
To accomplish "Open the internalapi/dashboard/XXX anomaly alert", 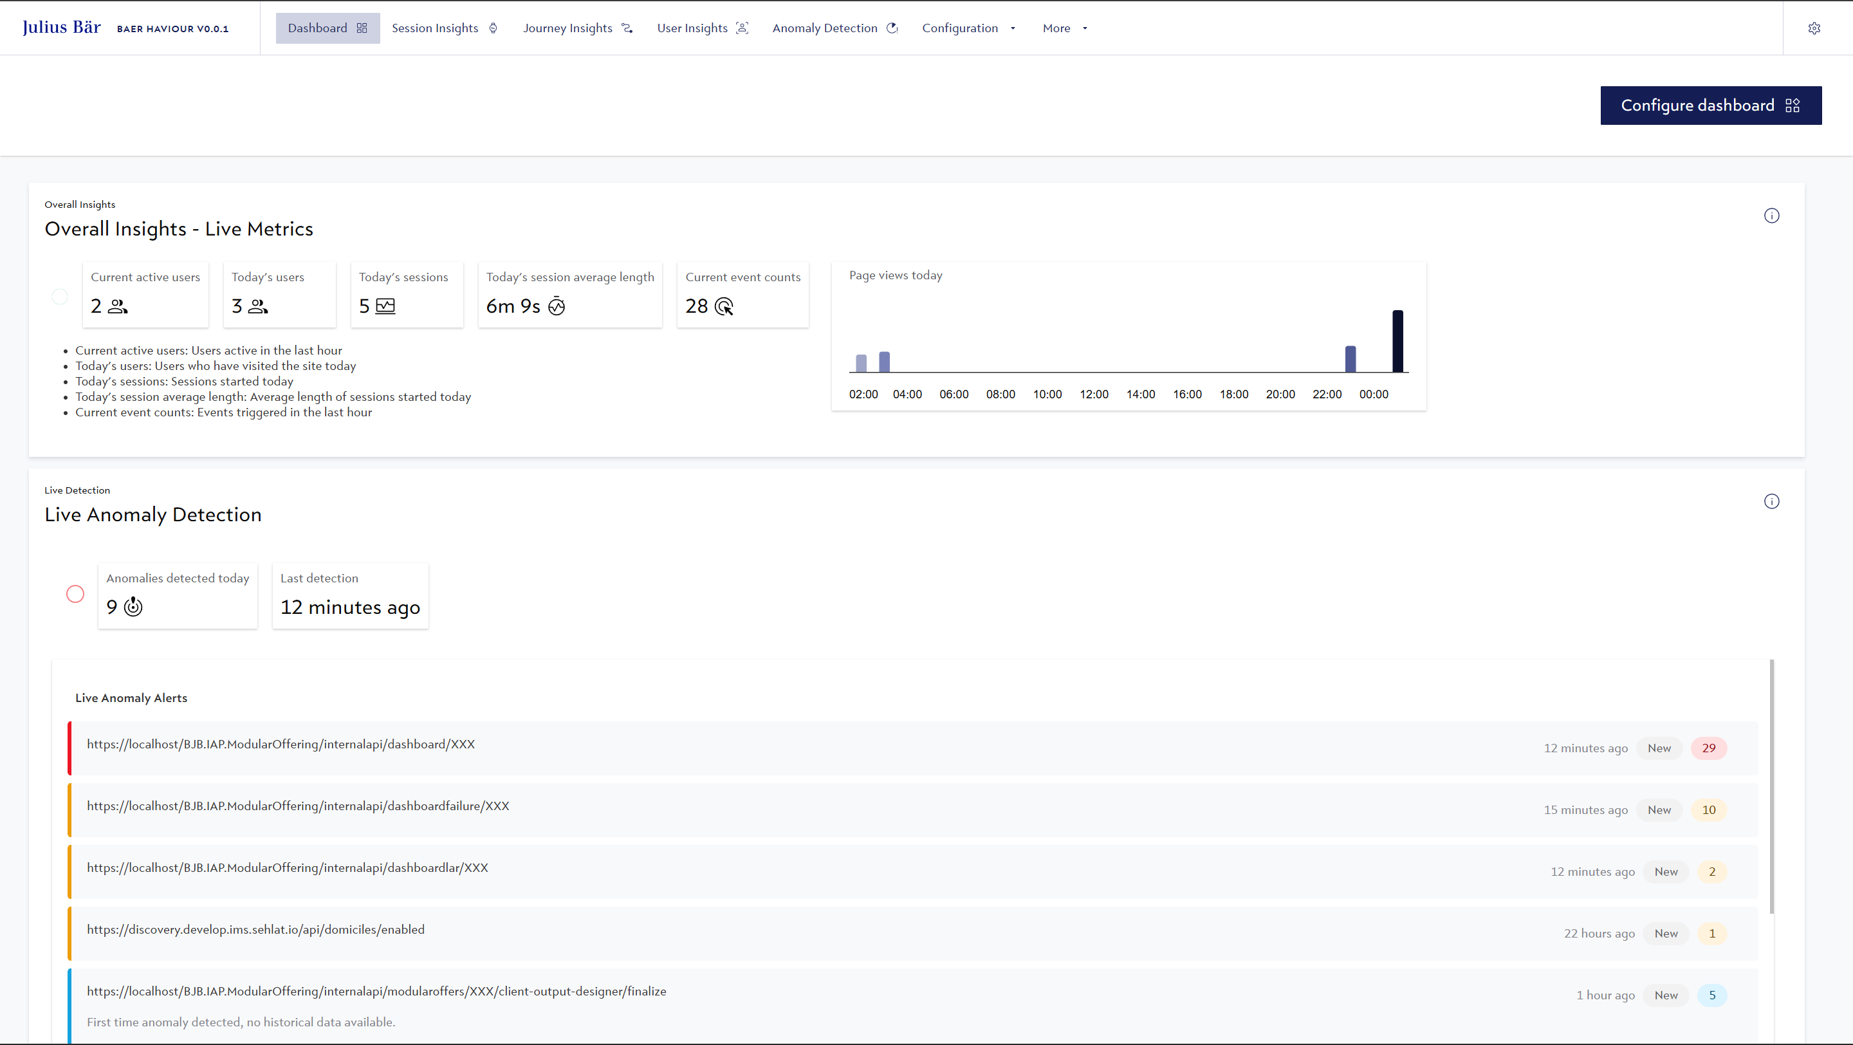I will pyautogui.click(x=912, y=748).
